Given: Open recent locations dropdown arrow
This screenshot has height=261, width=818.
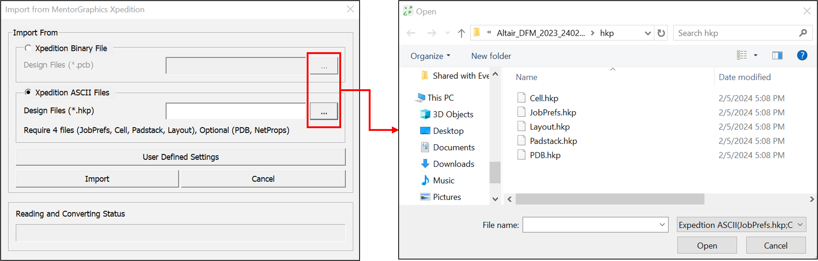Looking at the screenshot, I should pyautogui.click(x=447, y=33).
